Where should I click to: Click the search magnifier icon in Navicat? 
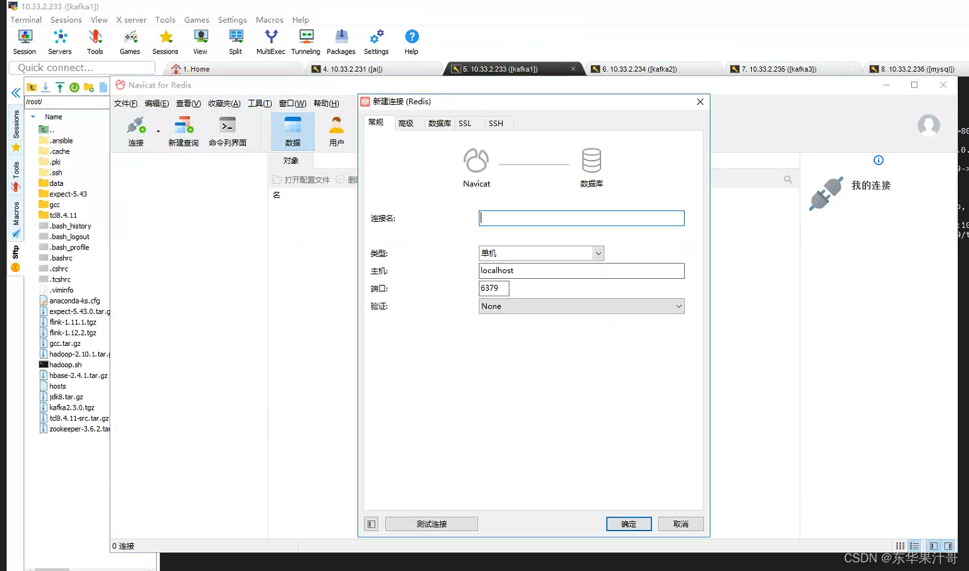pyautogui.click(x=788, y=179)
